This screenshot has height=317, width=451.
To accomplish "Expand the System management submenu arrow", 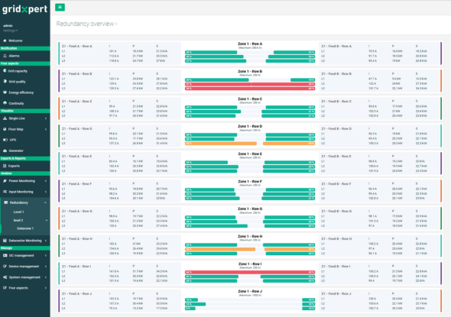I will pyautogui.click(x=46, y=277).
